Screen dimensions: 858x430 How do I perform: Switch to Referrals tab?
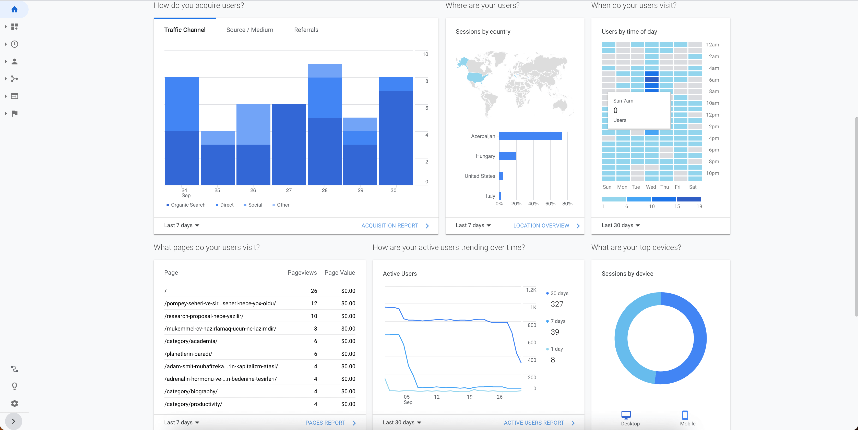coord(306,30)
